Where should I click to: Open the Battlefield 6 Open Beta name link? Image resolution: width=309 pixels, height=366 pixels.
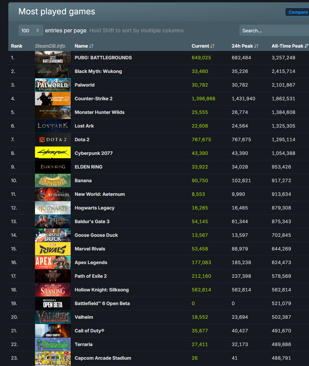click(x=102, y=303)
